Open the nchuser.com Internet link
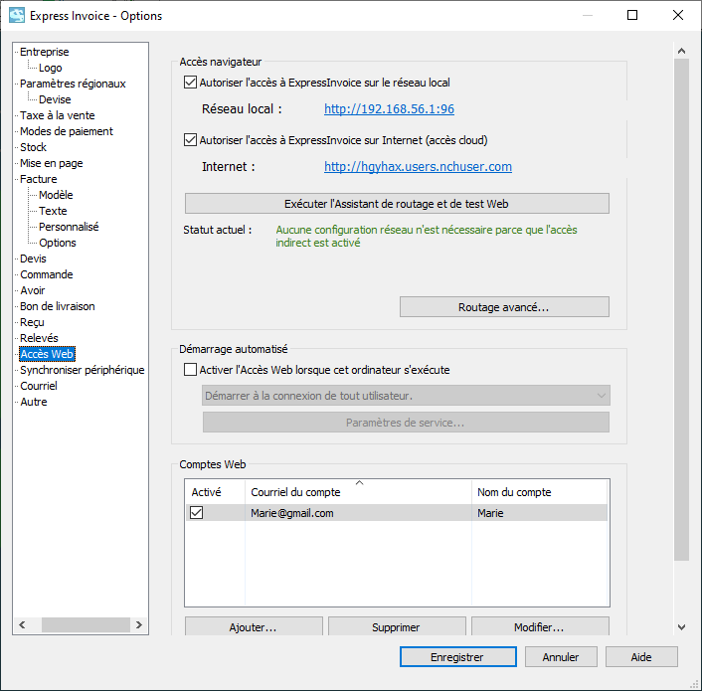This screenshot has width=702, height=691. pos(418,167)
